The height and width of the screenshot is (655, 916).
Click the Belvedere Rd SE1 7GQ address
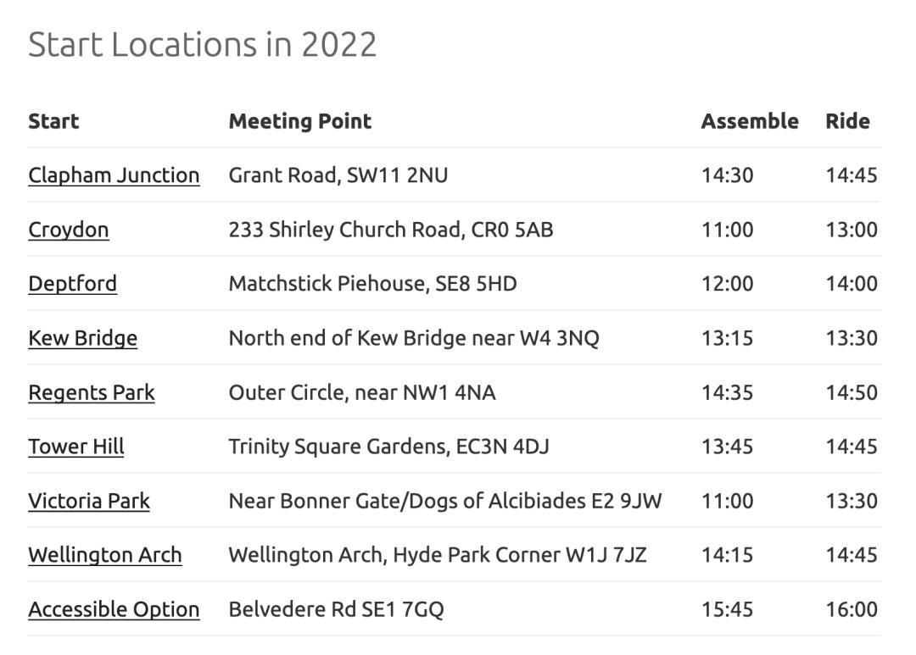(x=336, y=609)
